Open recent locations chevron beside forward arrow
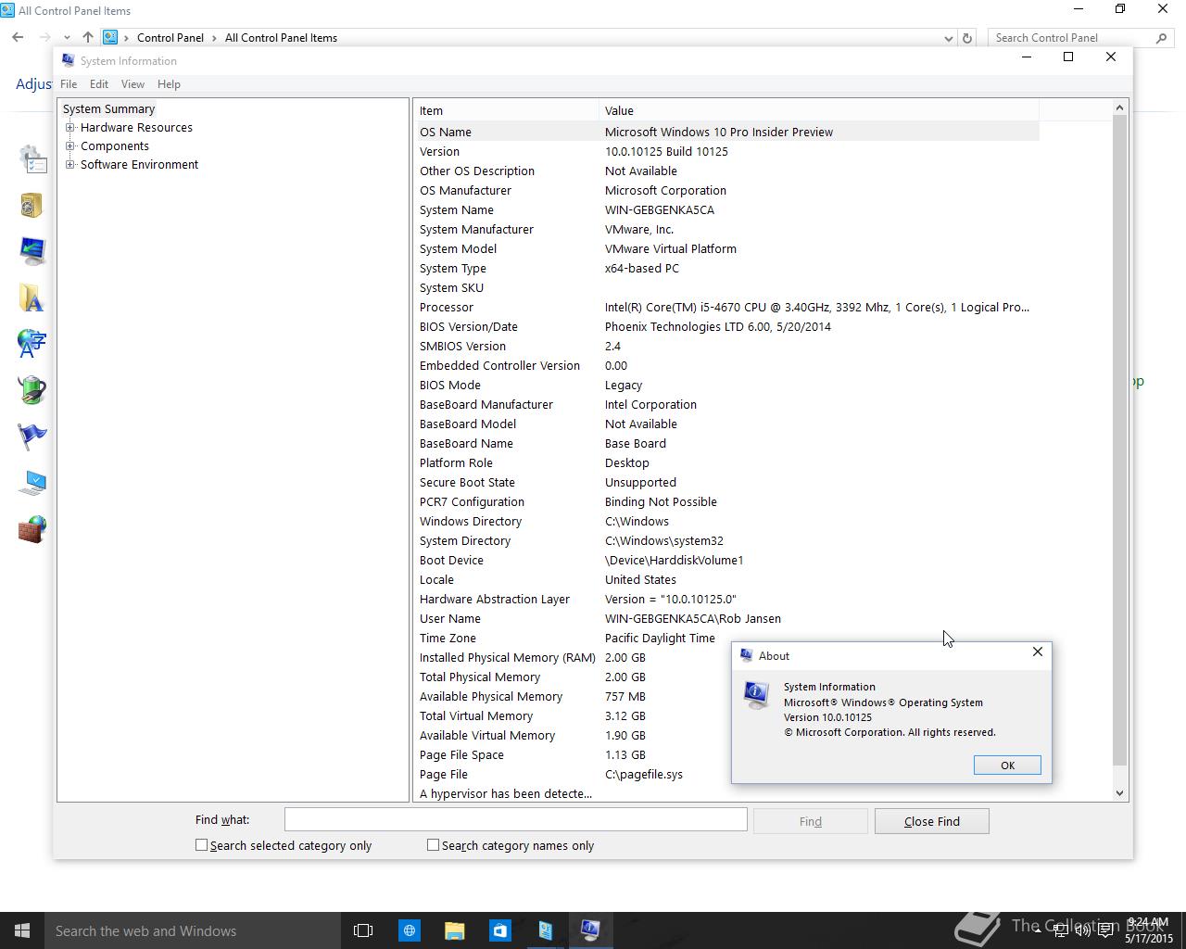This screenshot has height=949, width=1186. tap(67, 38)
